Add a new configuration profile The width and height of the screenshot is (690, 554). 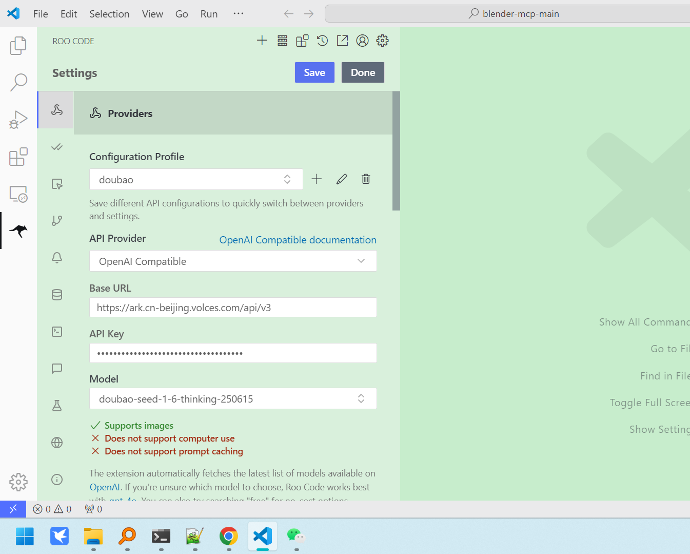[317, 179]
